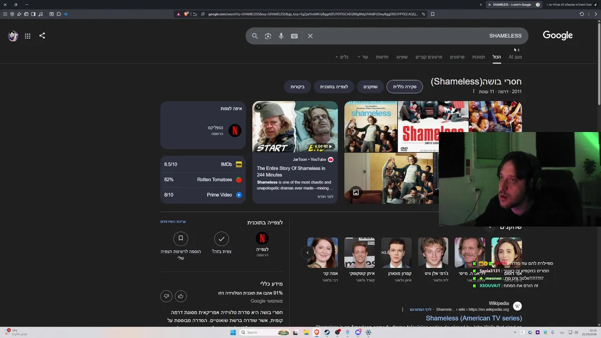Open Brave Shields lion icon
The image size is (601, 338).
click(186, 14)
